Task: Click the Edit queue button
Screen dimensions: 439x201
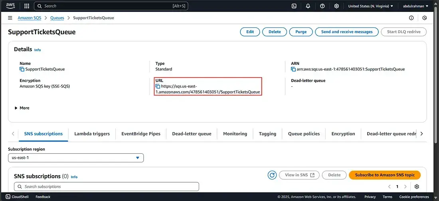Action: click(x=250, y=32)
